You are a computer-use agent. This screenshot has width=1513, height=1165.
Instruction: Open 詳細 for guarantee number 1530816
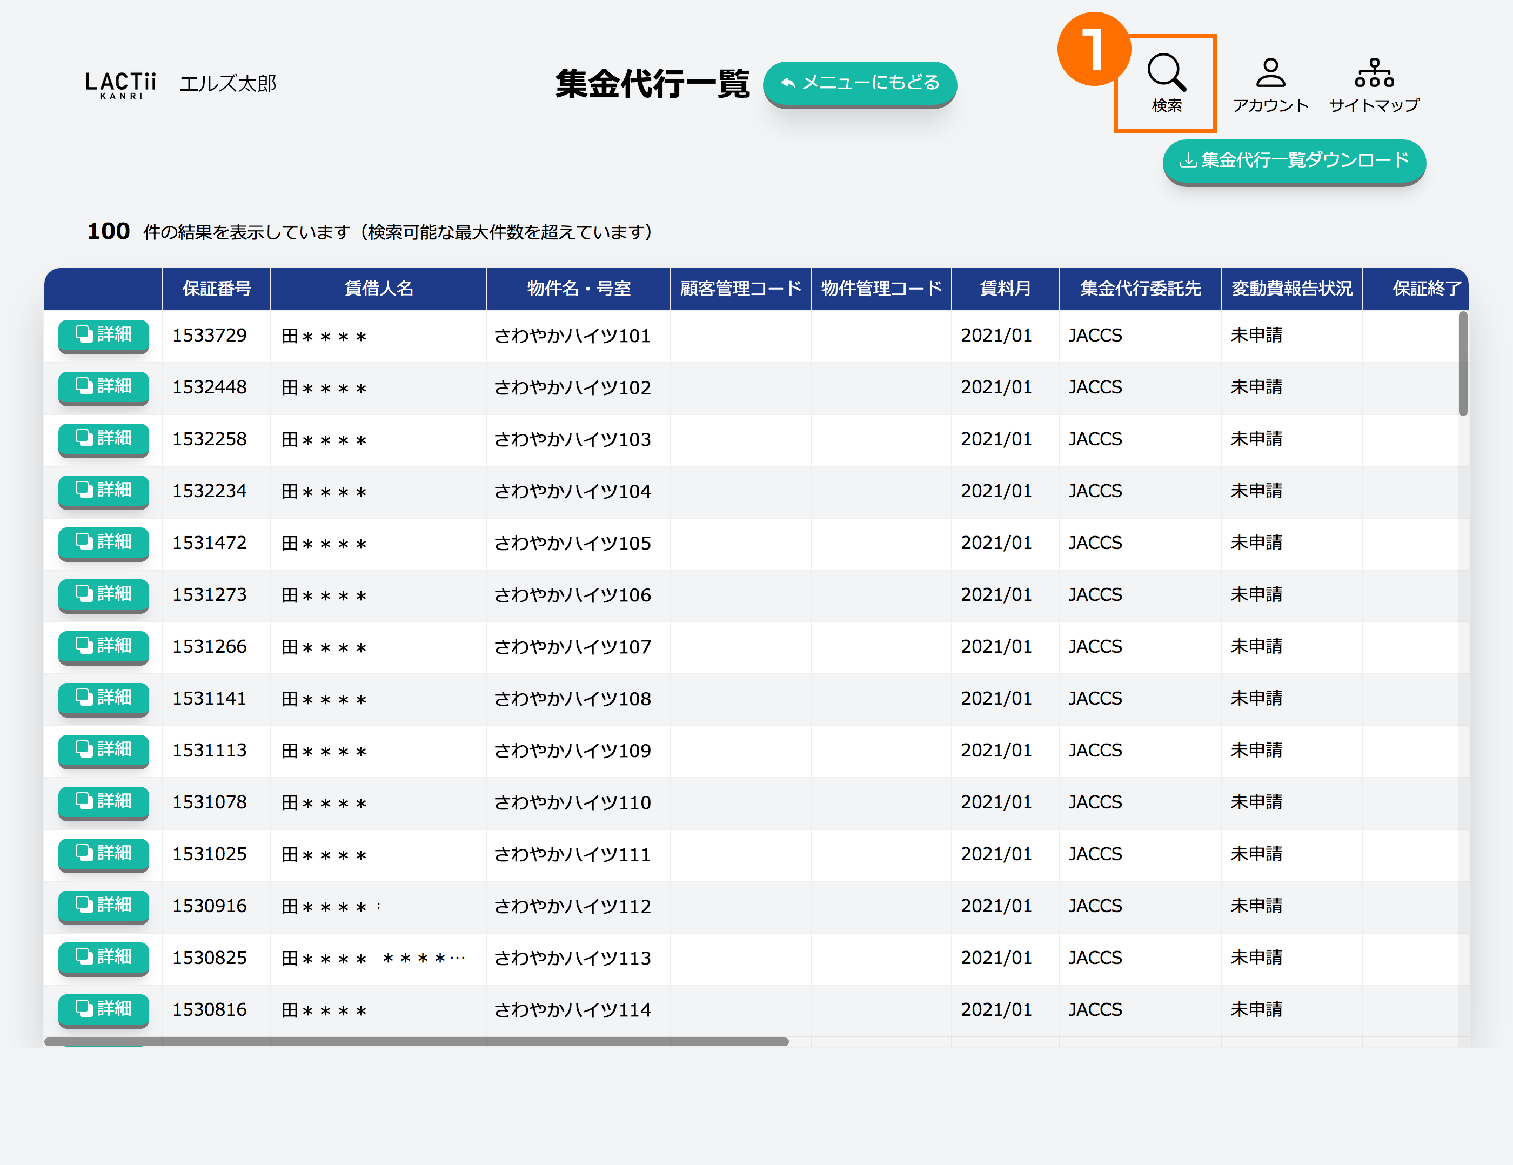click(103, 1008)
